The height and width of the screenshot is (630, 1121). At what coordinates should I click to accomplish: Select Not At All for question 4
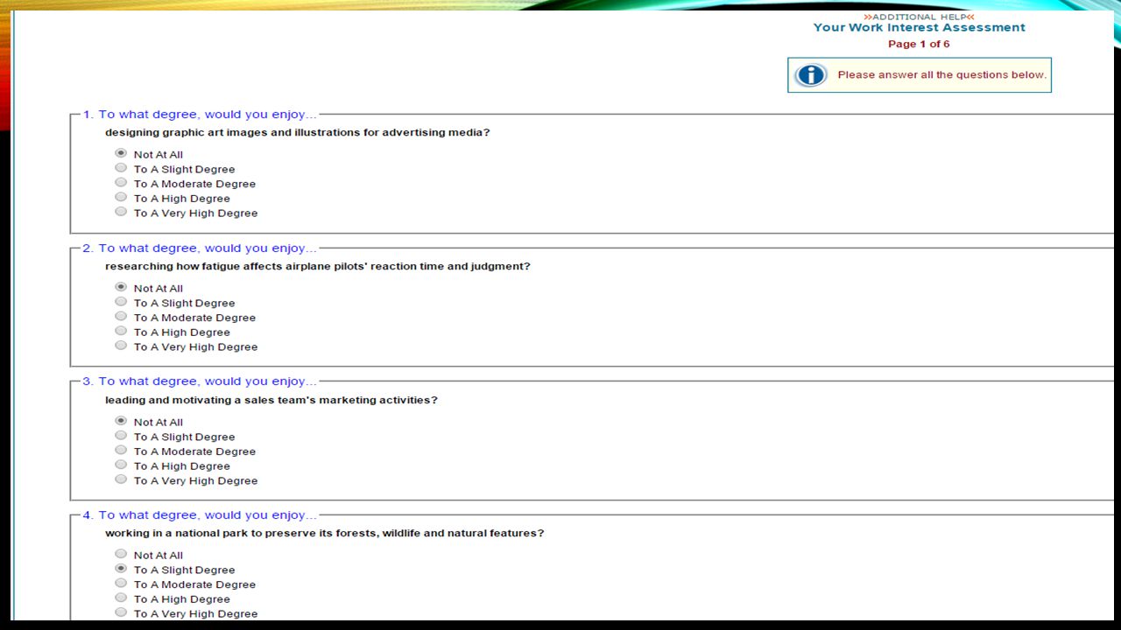tap(121, 554)
